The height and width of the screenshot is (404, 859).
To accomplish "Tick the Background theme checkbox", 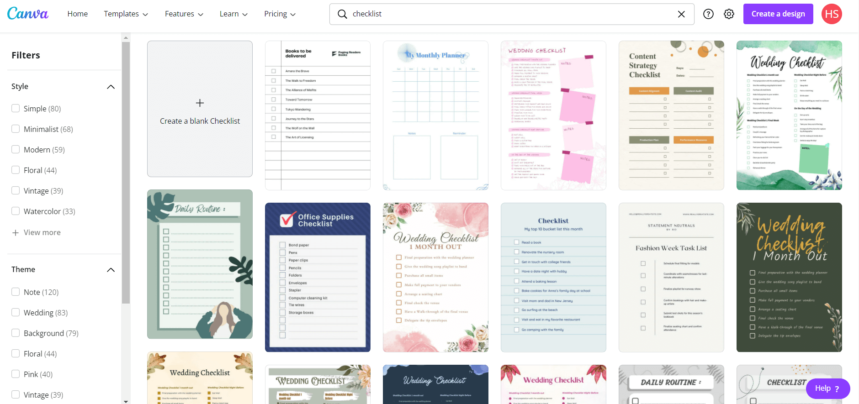I will pos(16,333).
